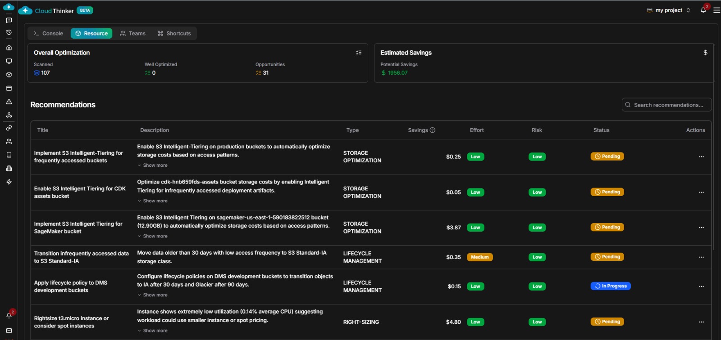The width and height of the screenshot is (721, 340).
Task: Switch to the Teams tab
Action: [133, 33]
